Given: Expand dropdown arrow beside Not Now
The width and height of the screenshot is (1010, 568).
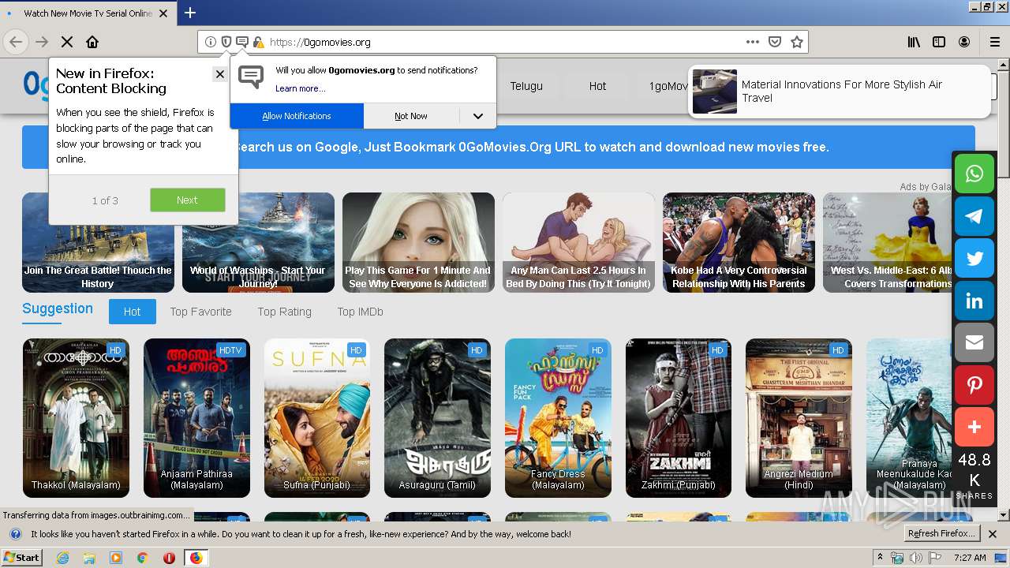Looking at the screenshot, I should point(477,116).
